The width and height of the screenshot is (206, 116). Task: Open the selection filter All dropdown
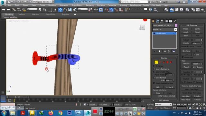coord(32,9)
